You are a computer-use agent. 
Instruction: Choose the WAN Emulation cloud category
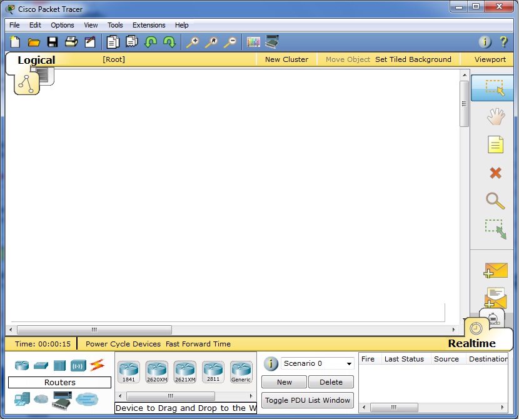point(41,399)
